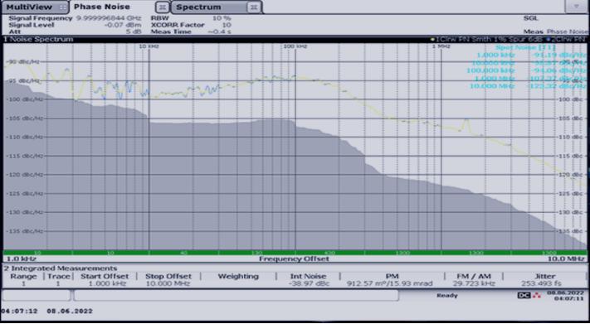This screenshot has width=590, height=324.
Task: Click the red dots status icon
Action: coord(537,296)
